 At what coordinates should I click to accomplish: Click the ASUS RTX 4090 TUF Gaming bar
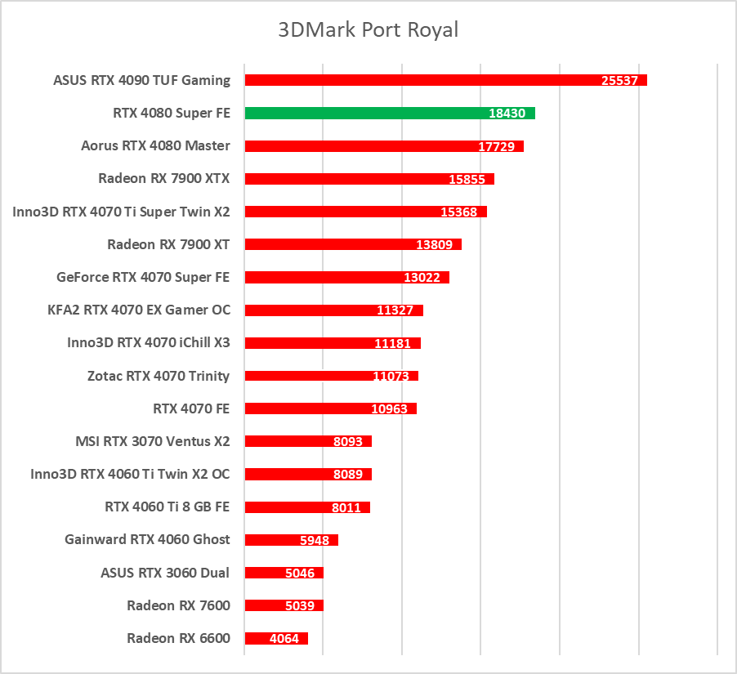point(409,80)
